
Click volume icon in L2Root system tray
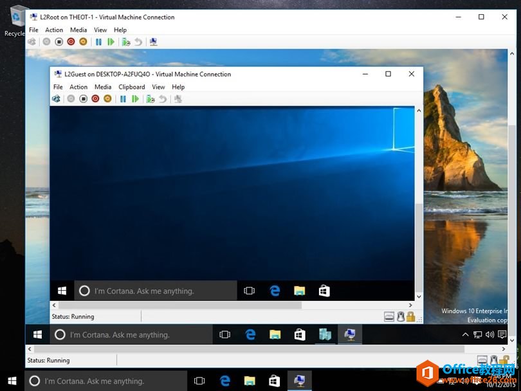[x=489, y=334]
